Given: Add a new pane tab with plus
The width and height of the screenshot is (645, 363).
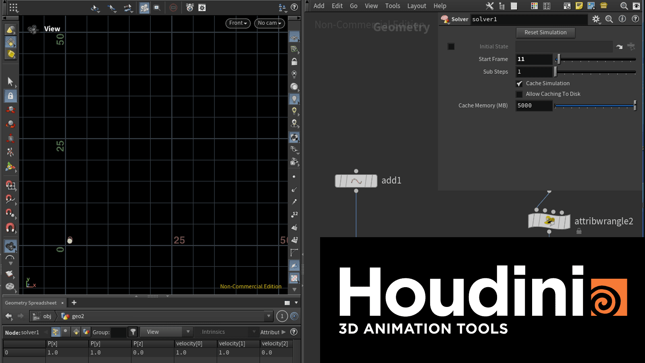Looking at the screenshot, I should 74,302.
